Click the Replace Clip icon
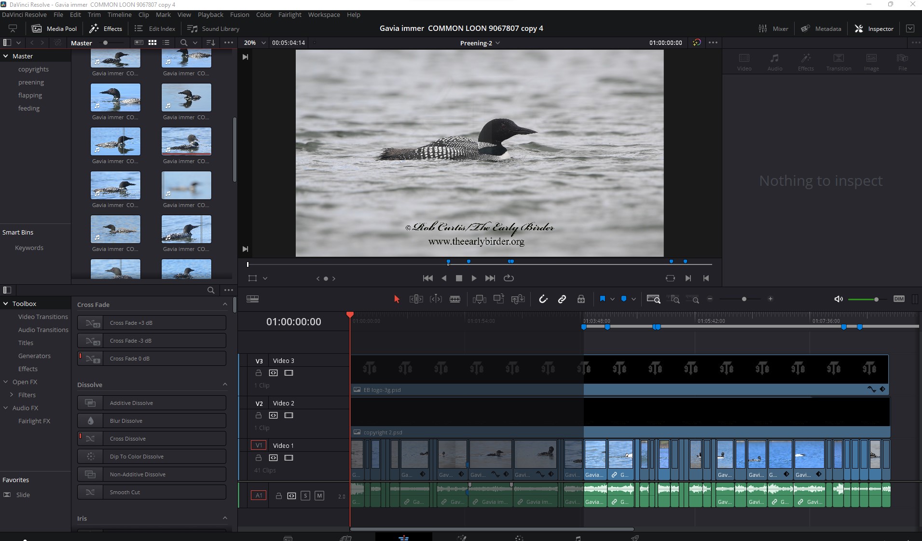 click(x=518, y=299)
